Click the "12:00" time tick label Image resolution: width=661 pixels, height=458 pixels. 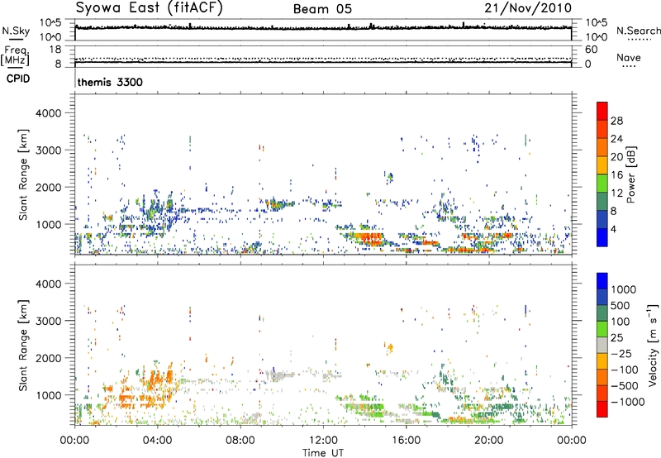[x=323, y=441]
